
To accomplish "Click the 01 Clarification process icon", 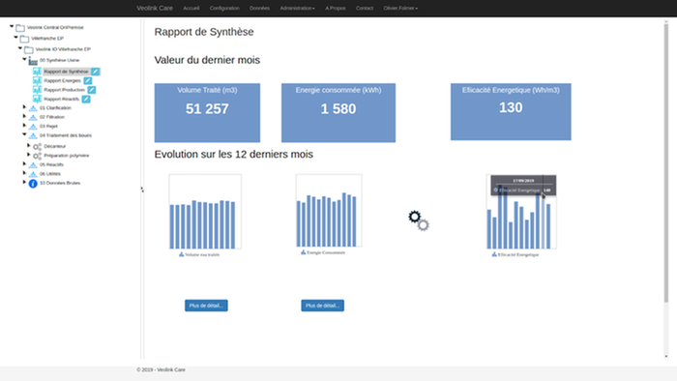I will click(33, 108).
